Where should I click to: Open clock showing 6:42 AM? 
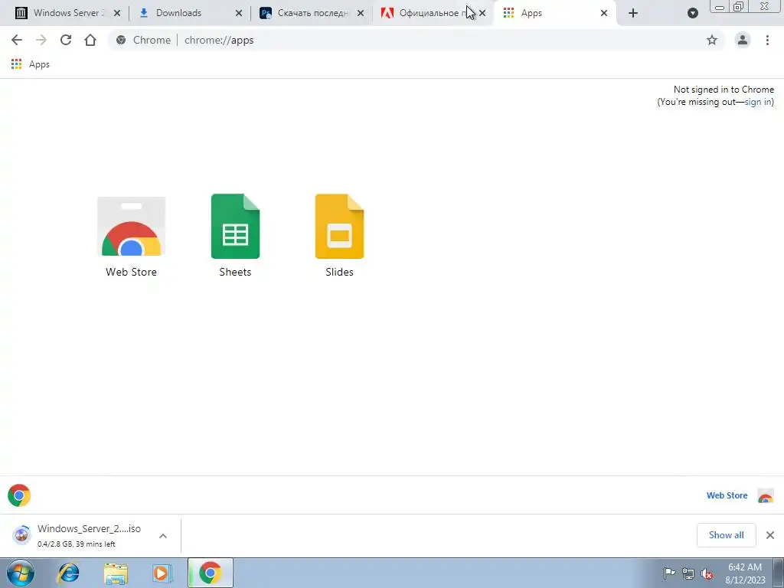pyautogui.click(x=745, y=573)
